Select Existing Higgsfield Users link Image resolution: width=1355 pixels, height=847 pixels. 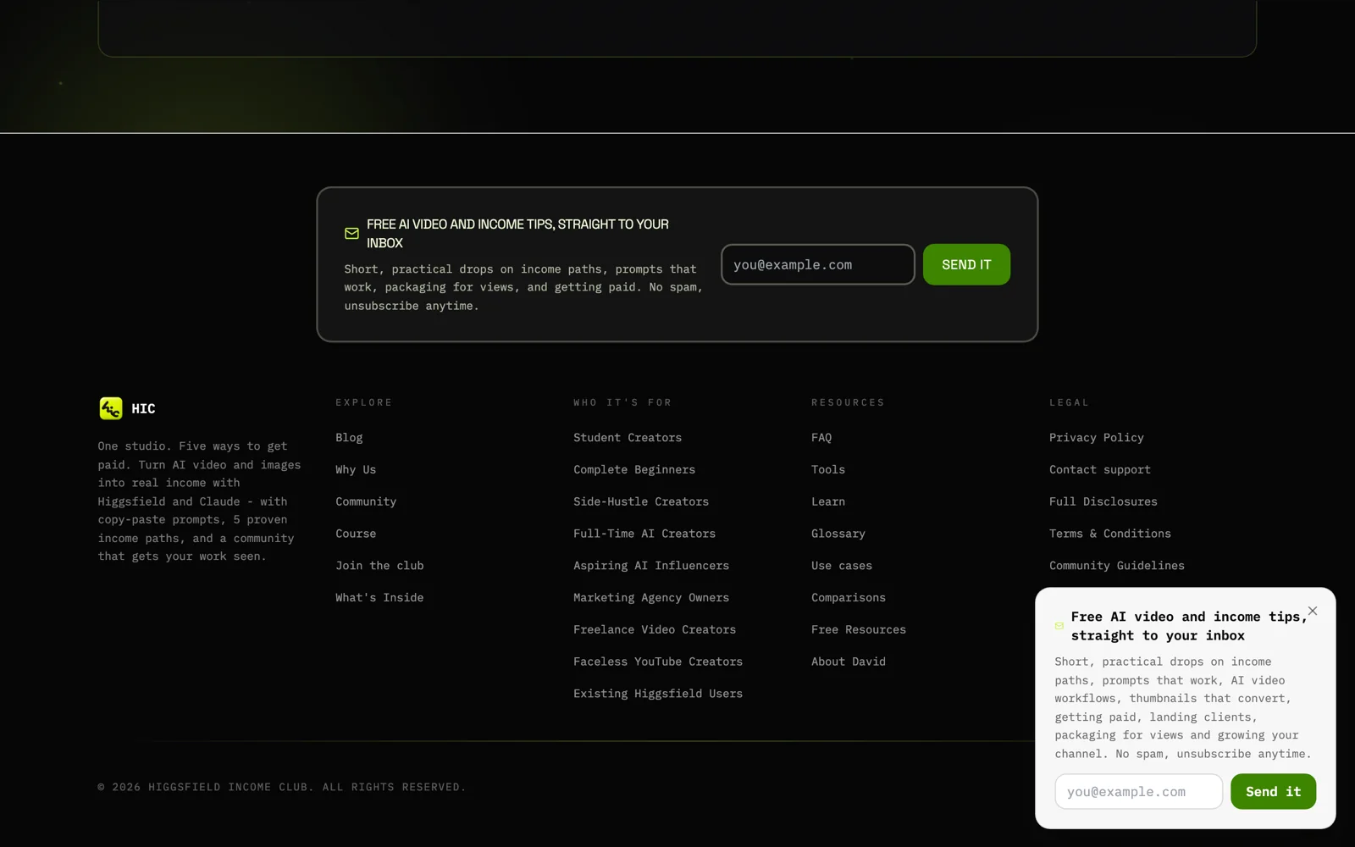658,694
